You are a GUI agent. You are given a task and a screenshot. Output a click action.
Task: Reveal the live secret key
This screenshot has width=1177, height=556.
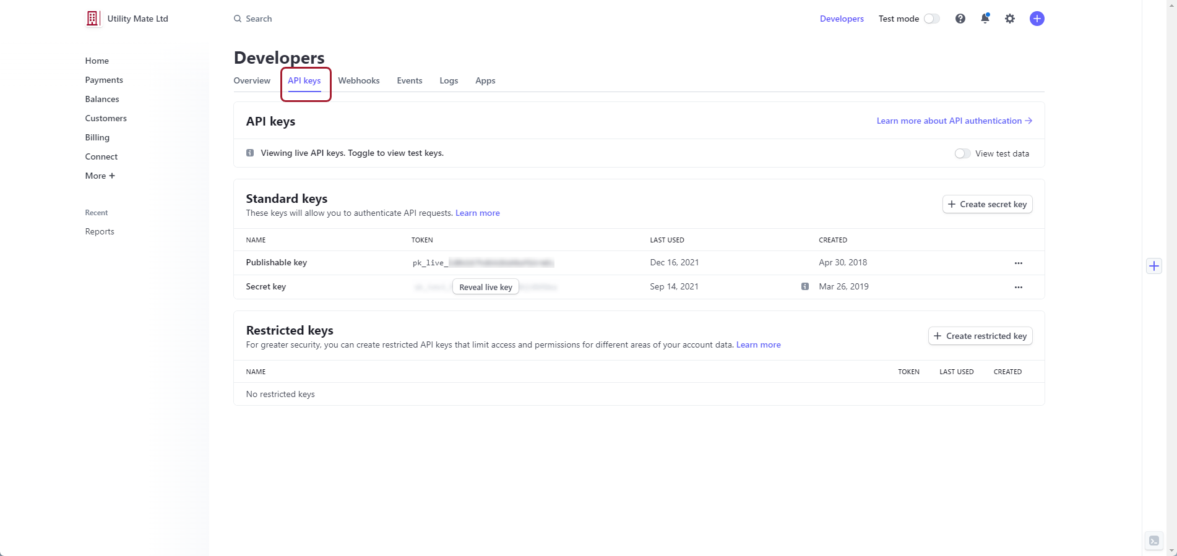[x=486, y=287]
